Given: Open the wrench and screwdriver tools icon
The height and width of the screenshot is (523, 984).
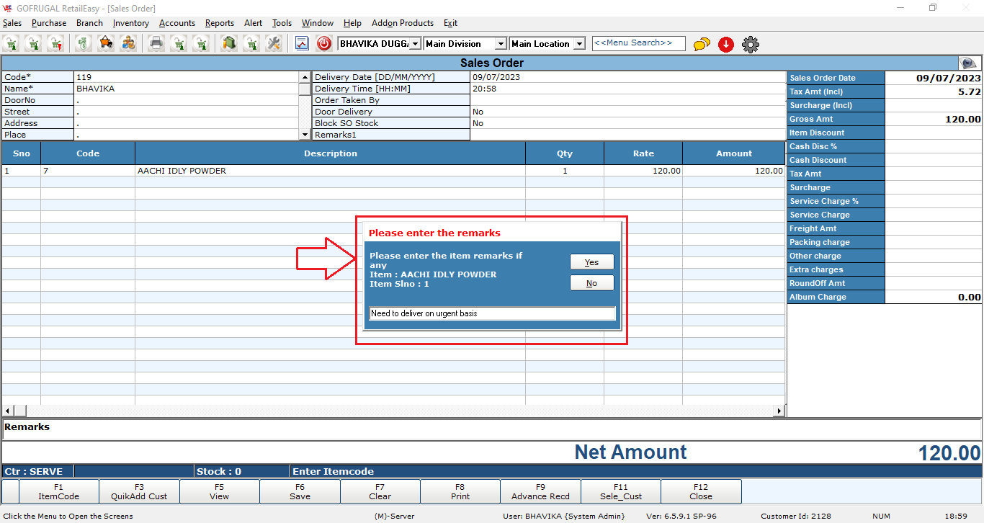Looking at the screenshot, I should coord(273,44).
